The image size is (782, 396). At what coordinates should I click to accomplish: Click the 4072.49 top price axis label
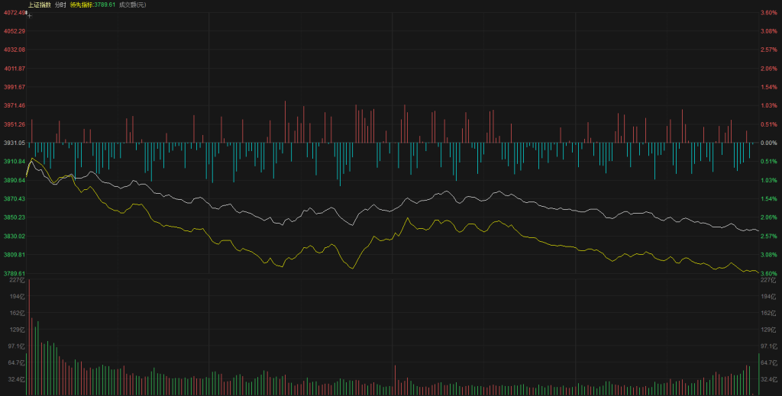pyautogui.click(x=12, y=12)
